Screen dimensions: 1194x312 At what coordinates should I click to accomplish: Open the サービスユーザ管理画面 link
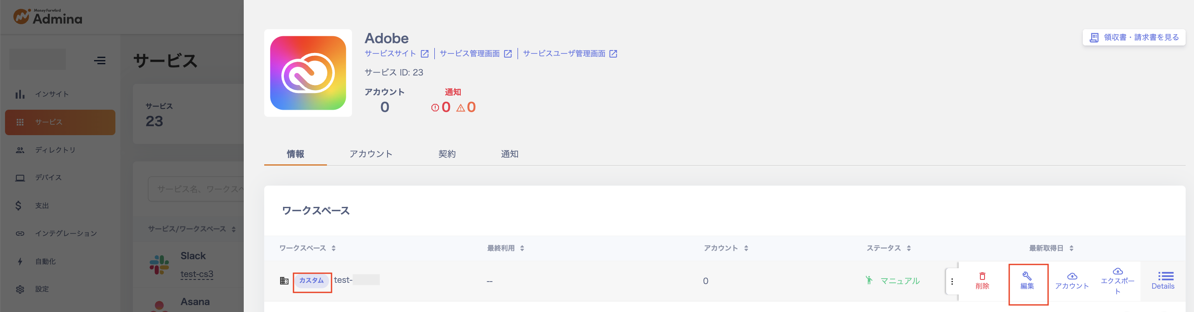pyautogui.click(x=564, y=54)
